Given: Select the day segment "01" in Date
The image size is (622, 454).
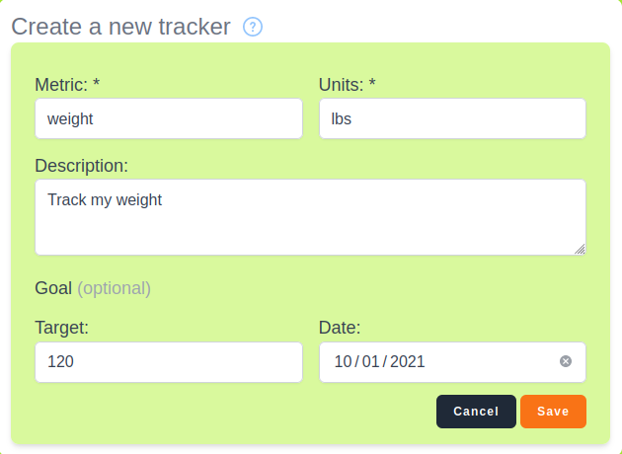Looking at the screenshot, I should click(370, 362).
